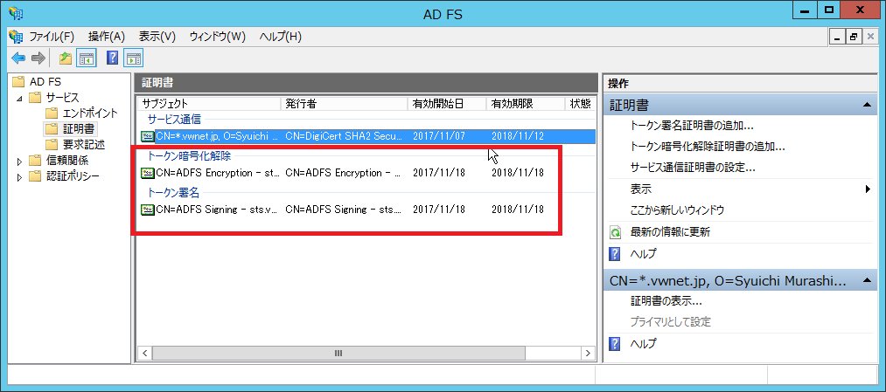Click the Forward arrow toolbar icon

coord(38,58)
